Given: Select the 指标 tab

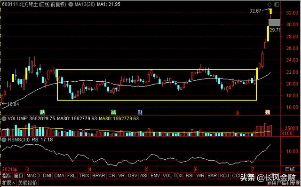Looking at the screenshot, I should click(7, 176).
